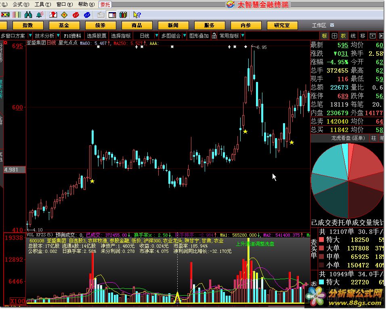Switch to the 新闻 tab
The image size is (386, 309).
(x=173, y=25)
